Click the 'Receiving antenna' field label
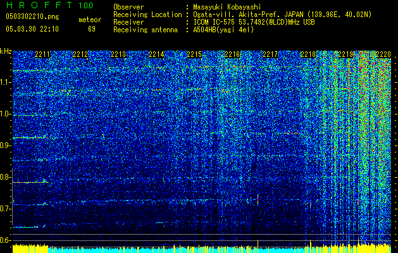Image resolution: width=398 pixels, height=253 pixels. point(146,30)
